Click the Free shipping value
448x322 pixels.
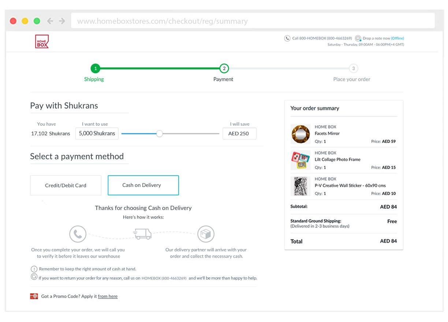392,221
